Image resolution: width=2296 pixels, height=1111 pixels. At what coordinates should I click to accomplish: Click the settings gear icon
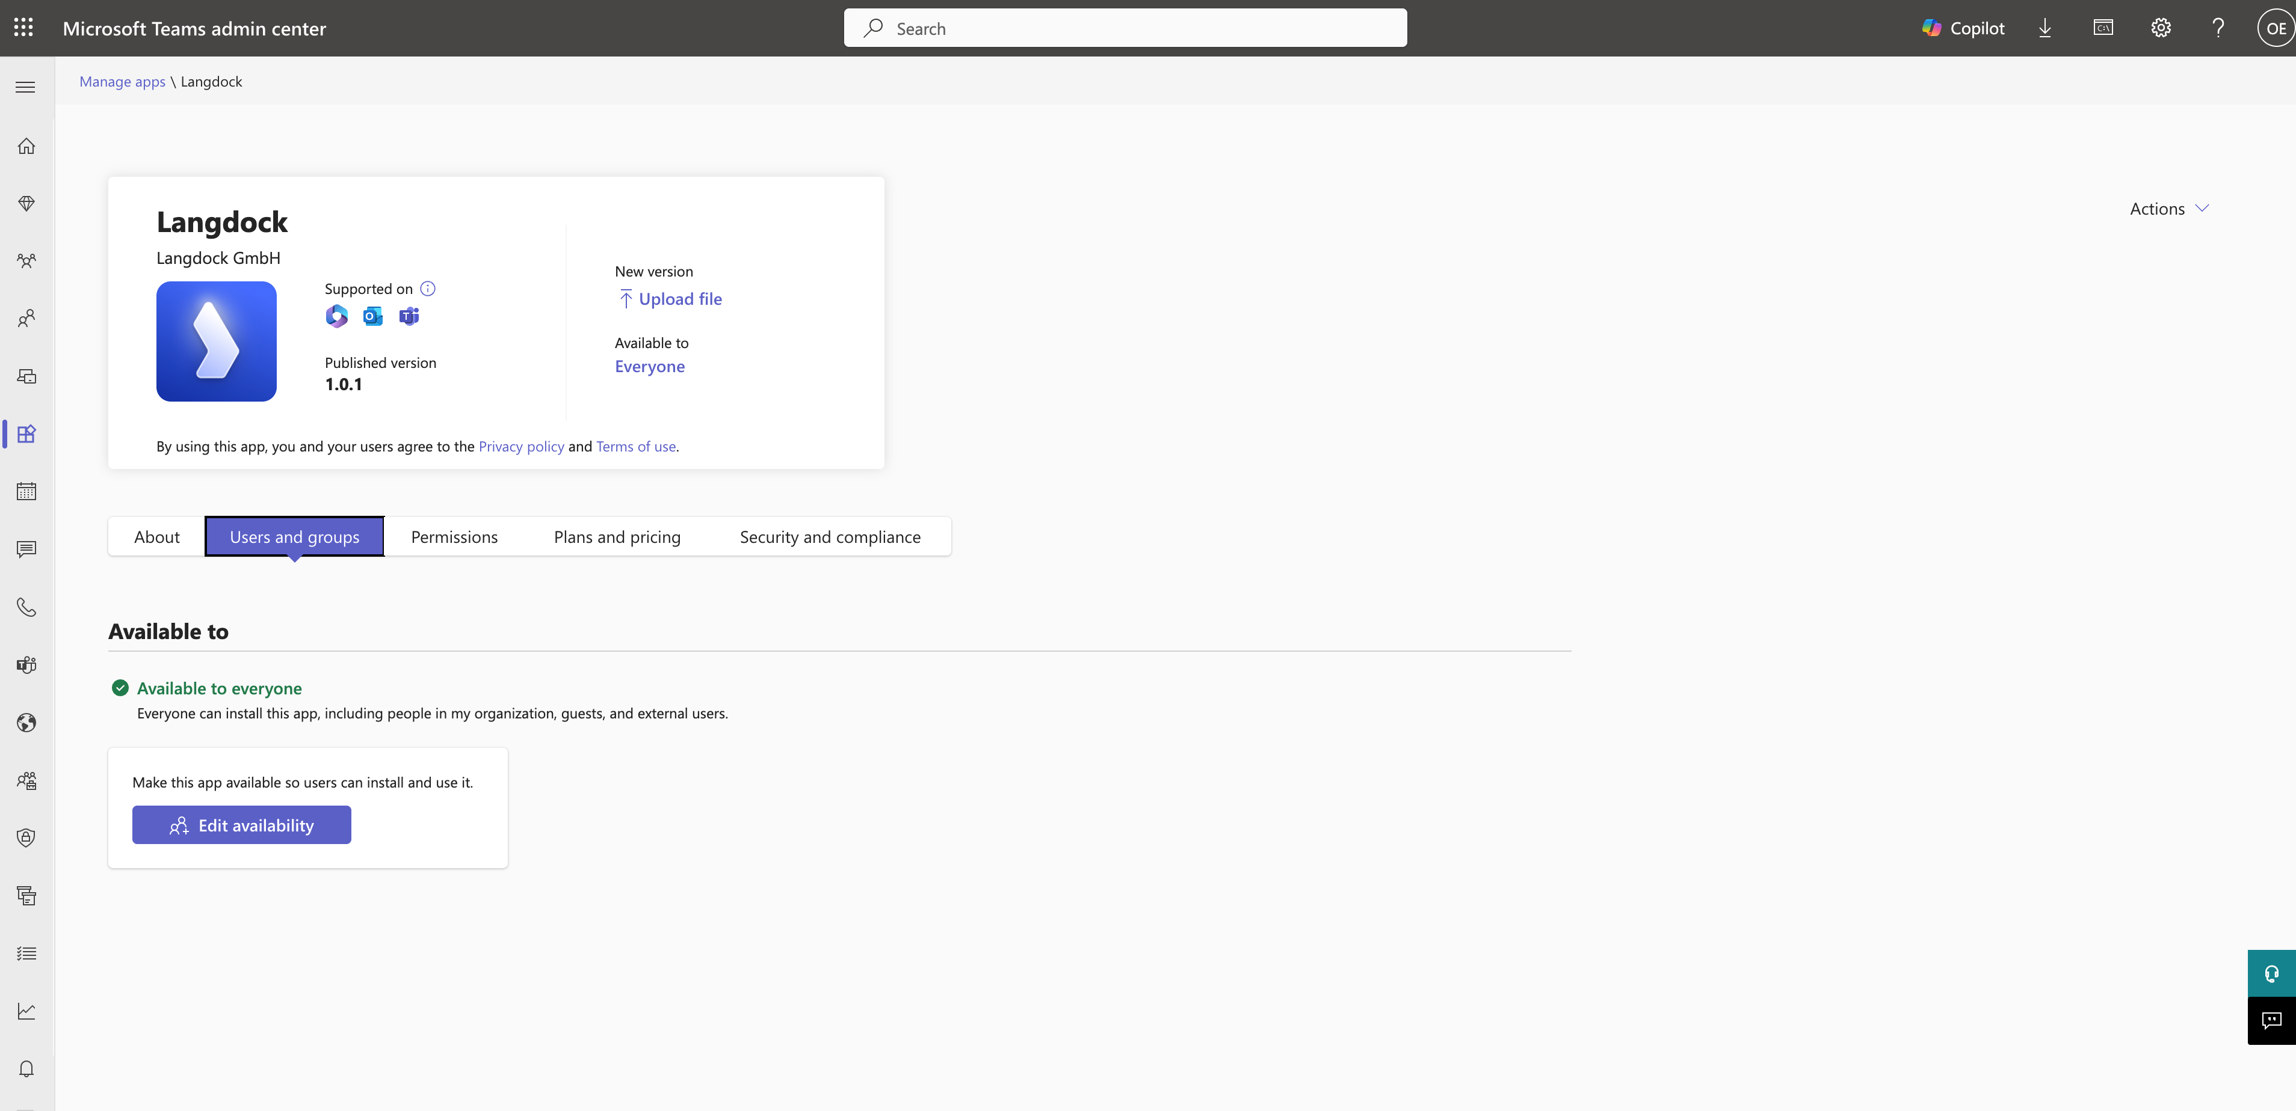coord(2161,28)
